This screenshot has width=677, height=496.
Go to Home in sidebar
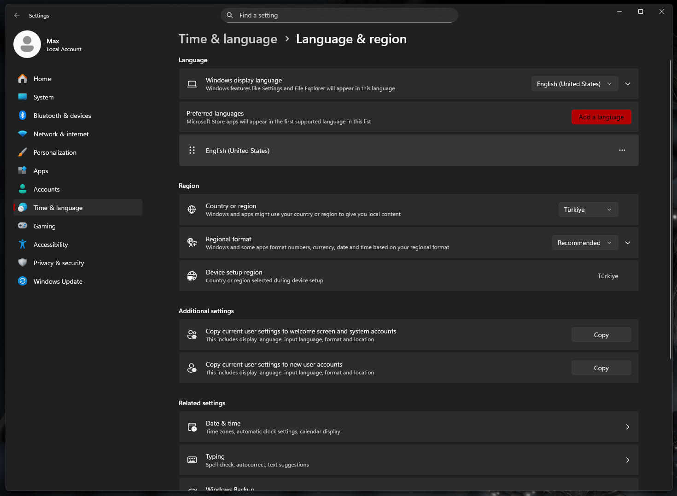pyautogui.click(x=78, y=79)
